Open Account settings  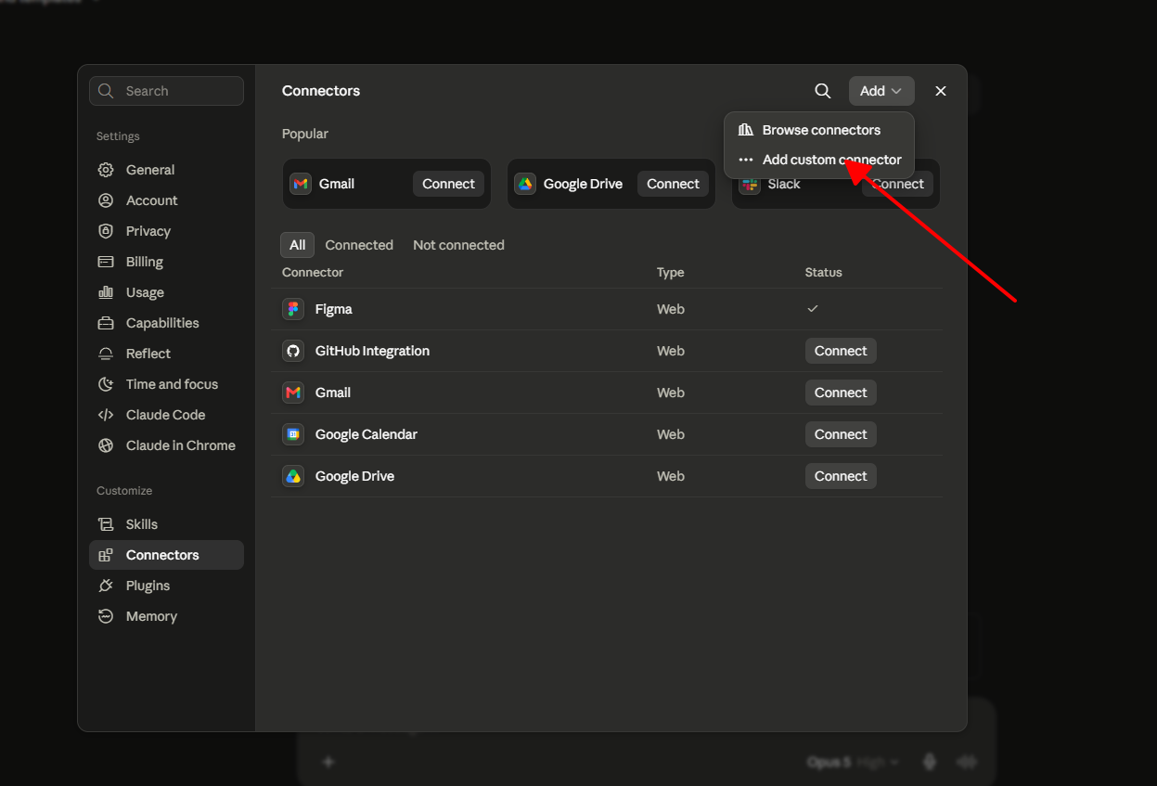167,200
